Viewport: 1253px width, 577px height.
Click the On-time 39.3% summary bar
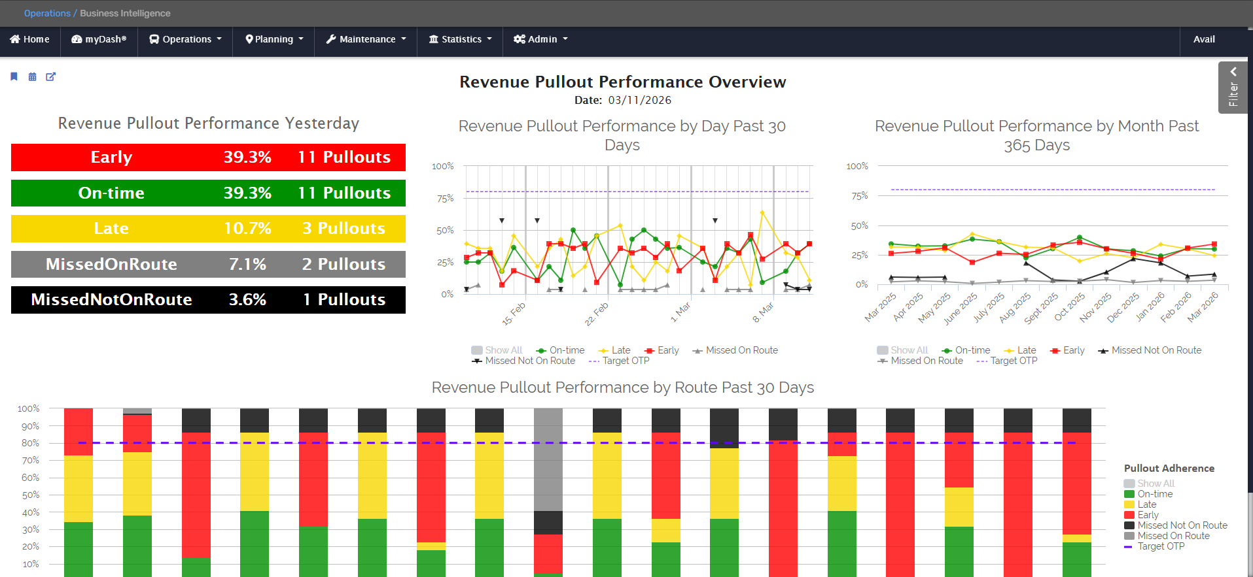click(x=208, y=193)
